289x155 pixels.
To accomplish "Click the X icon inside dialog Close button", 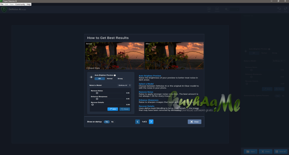I will 191,122.
